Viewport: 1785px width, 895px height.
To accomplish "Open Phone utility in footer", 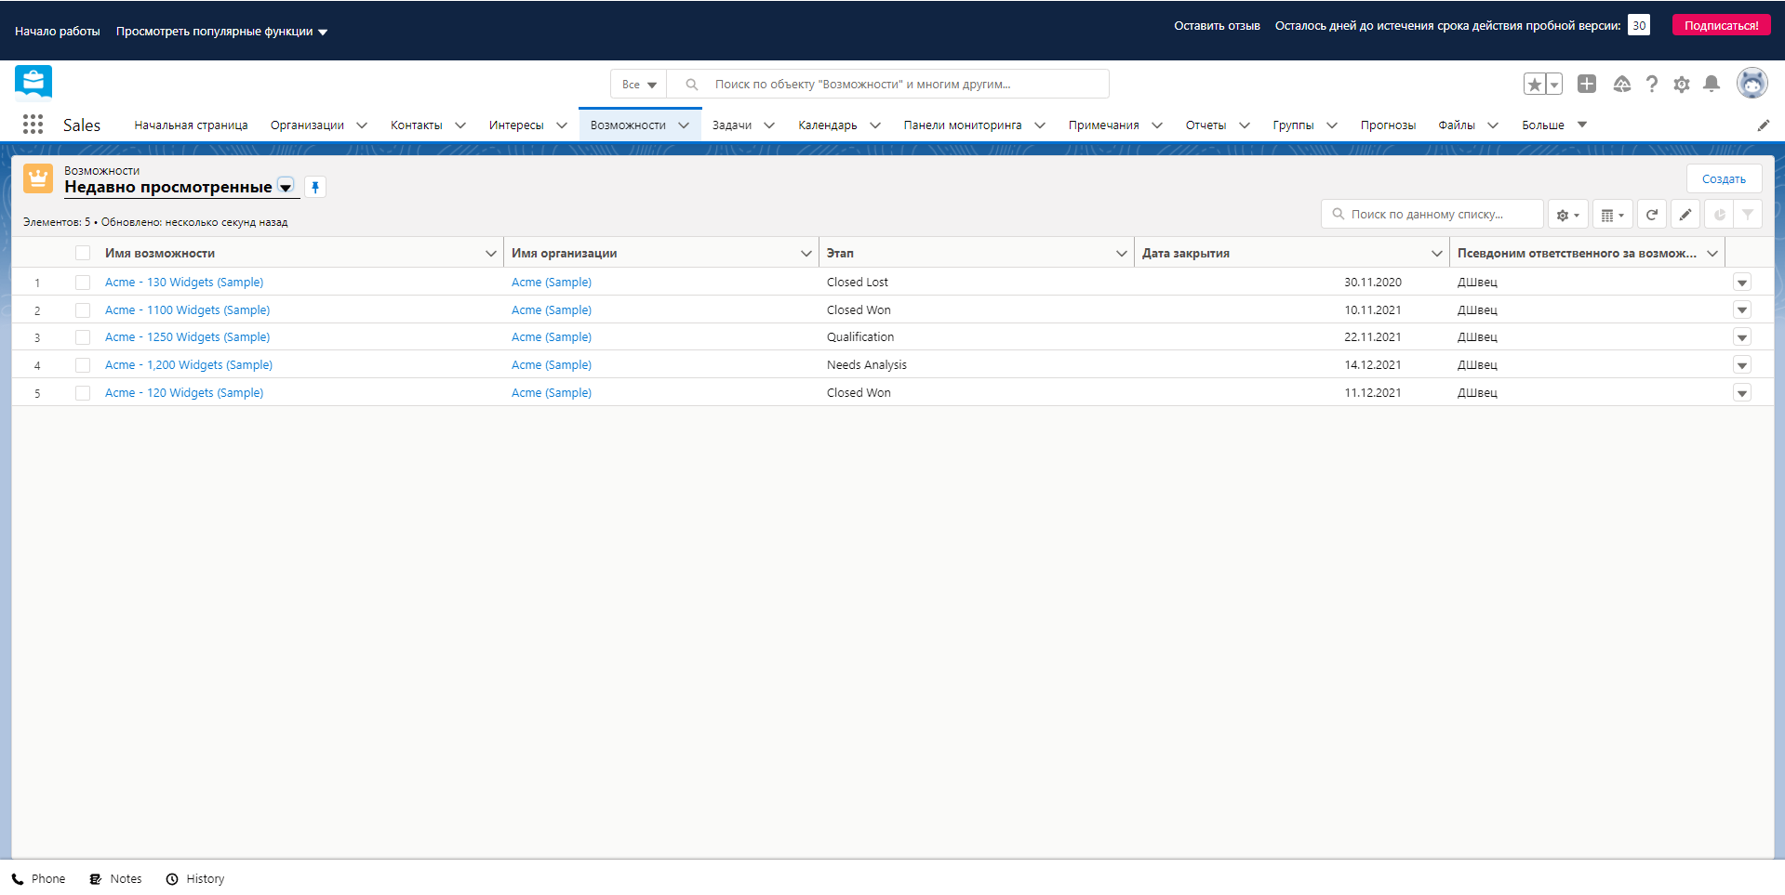I will click(x=39, y=879).
